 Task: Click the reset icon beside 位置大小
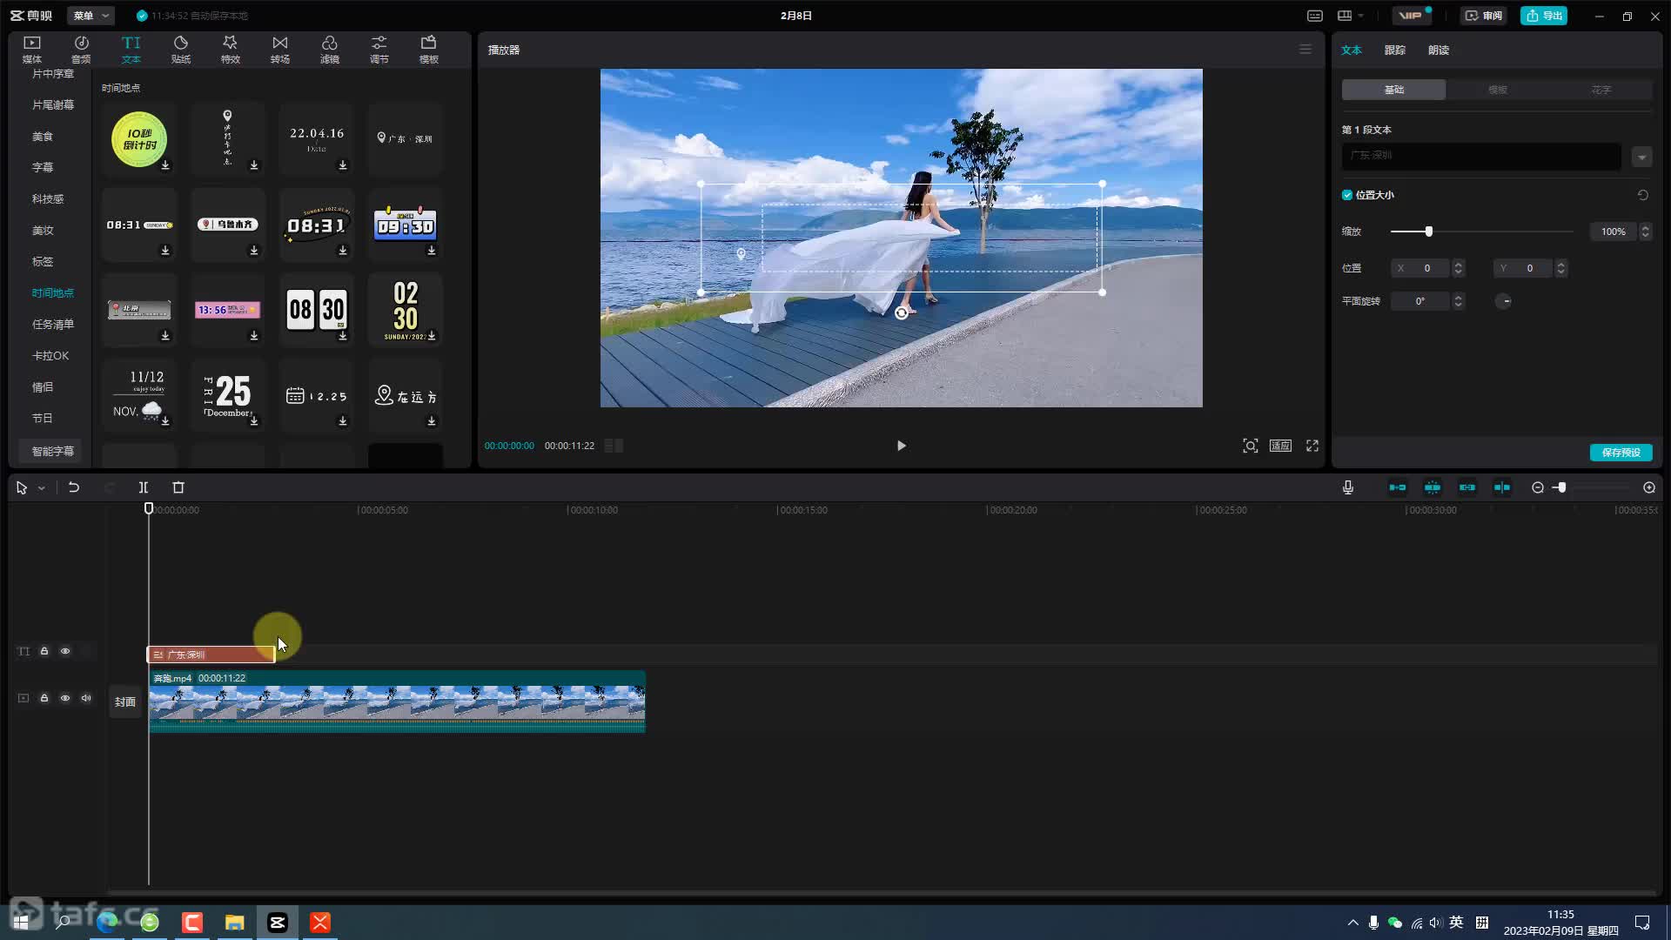(x=1643, y=195)
